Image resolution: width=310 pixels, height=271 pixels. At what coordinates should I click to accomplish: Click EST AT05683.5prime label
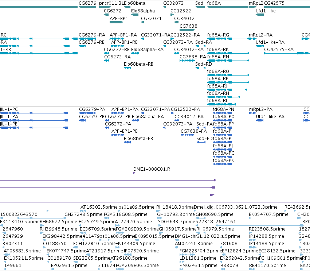22,251
